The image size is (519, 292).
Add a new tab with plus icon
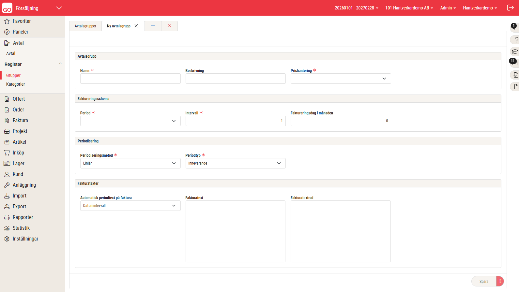(x=153, y=26)
